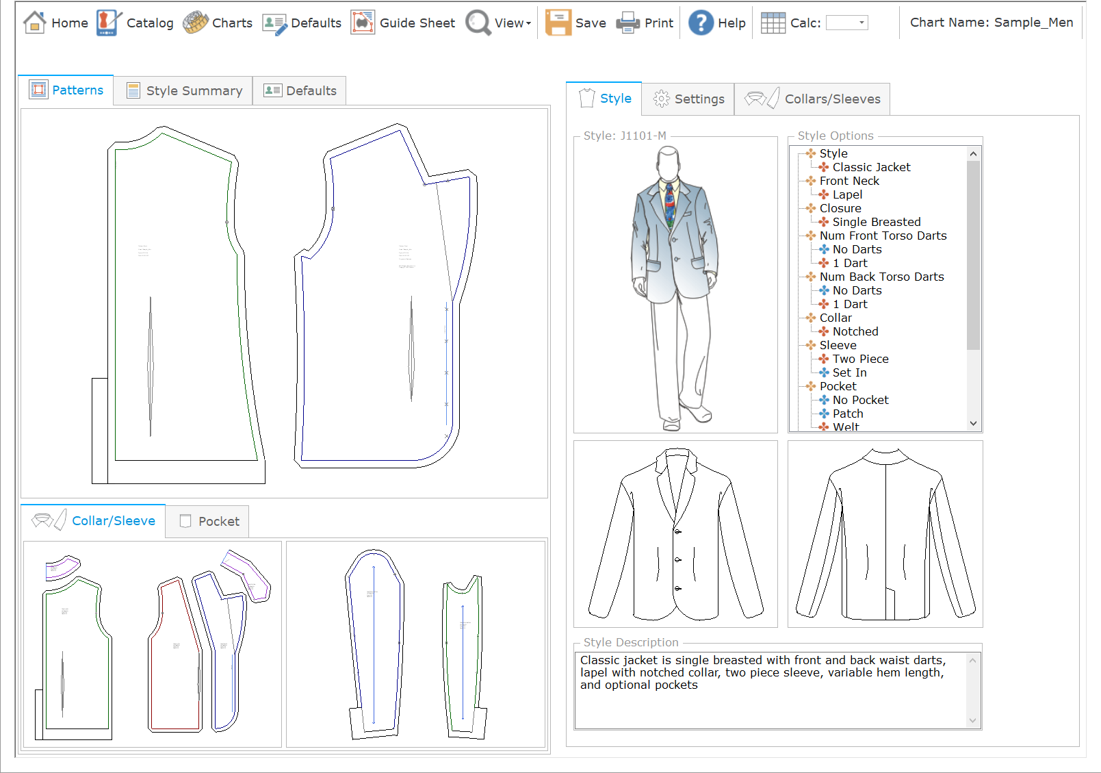Open the Catalog mannequin icon

pyautogui.click(x=108, y=23)
